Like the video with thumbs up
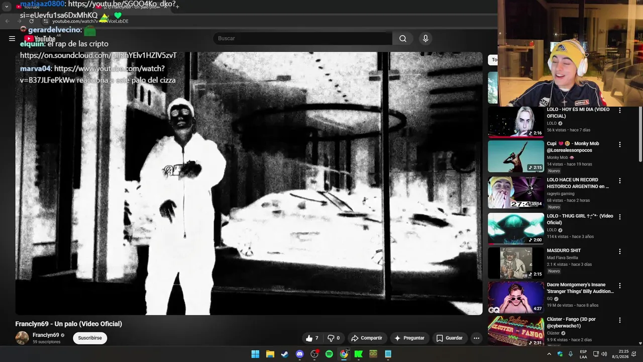Image resolution: width=643 pixels, height=362 pixels. (312, 338)
